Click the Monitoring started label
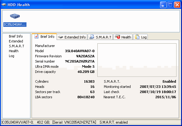The image size is (182, 126). tap(117, 87)
